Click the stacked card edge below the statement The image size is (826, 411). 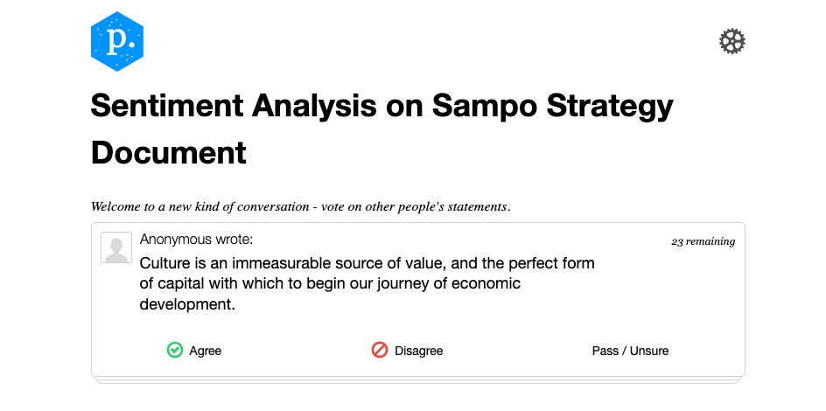(x=418, y=380)
